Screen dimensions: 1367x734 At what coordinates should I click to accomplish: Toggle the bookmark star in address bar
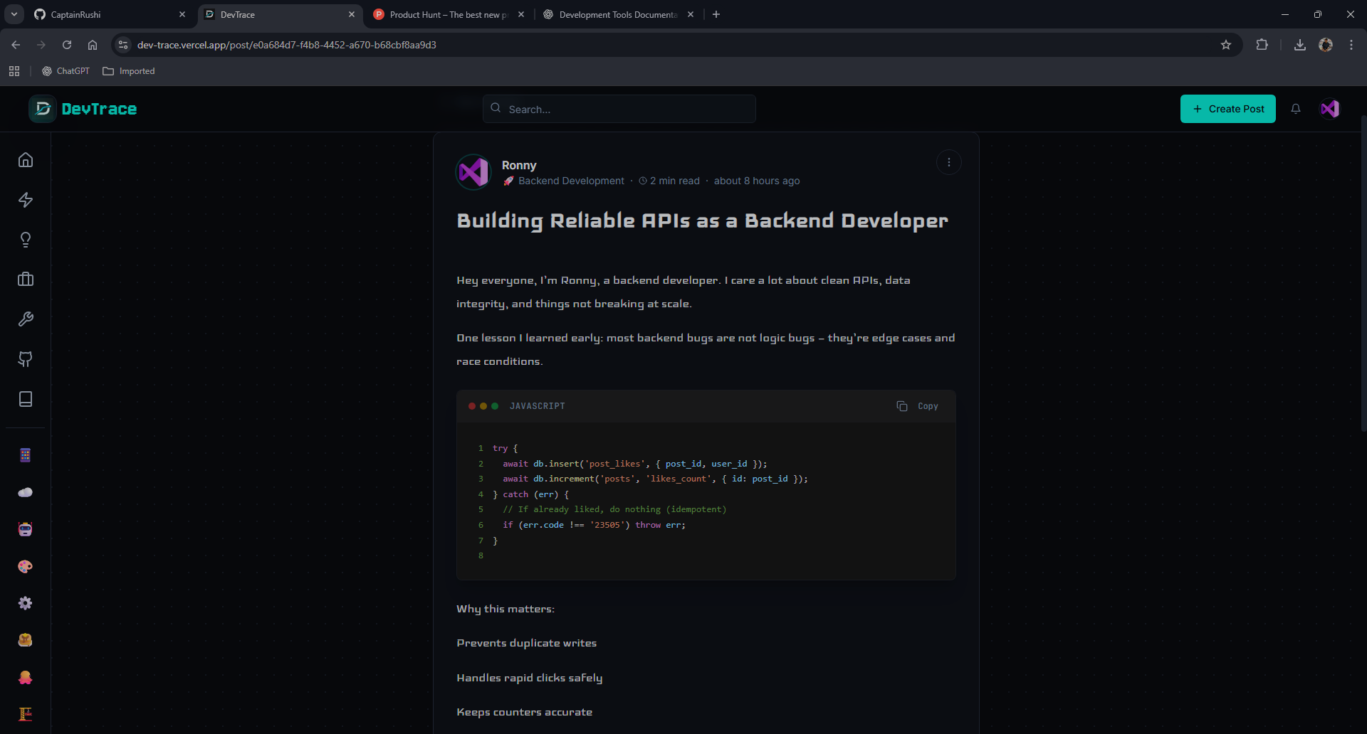(1226, 45)
